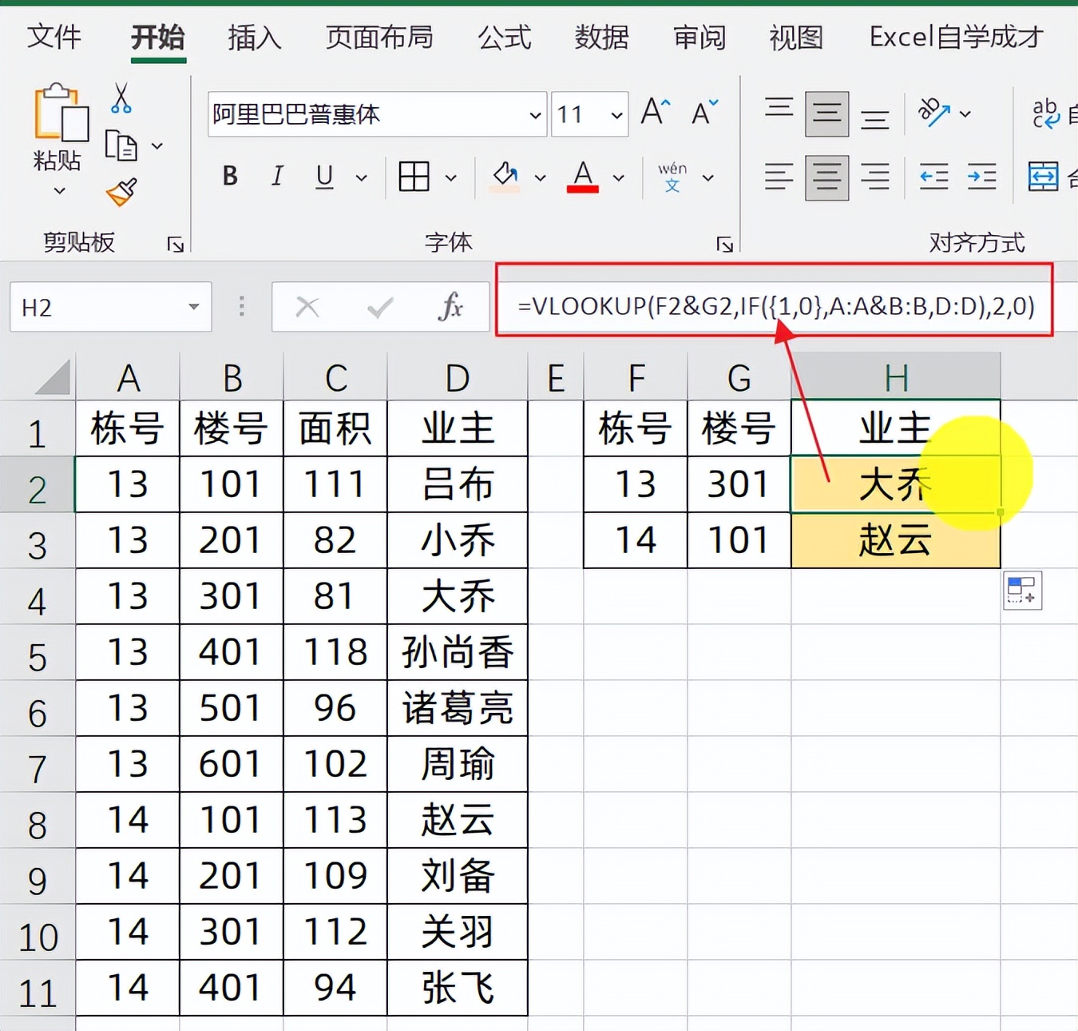
Task: Increase indent icon
Action: click(982, 177)
